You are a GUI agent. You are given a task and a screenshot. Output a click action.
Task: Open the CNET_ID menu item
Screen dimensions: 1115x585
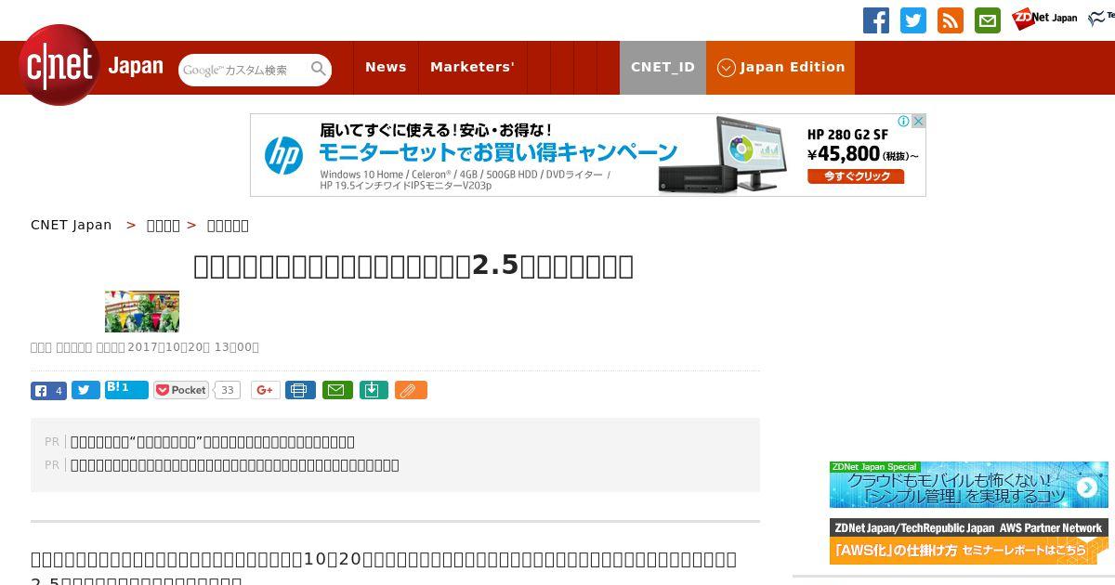click(662, 67)
